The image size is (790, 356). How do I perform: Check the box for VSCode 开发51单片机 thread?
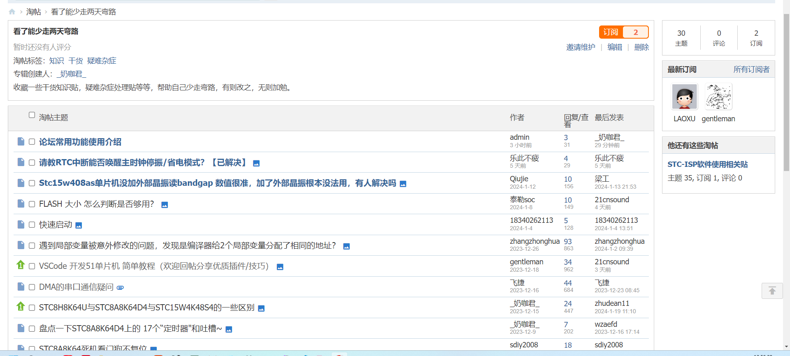point(32,266)
